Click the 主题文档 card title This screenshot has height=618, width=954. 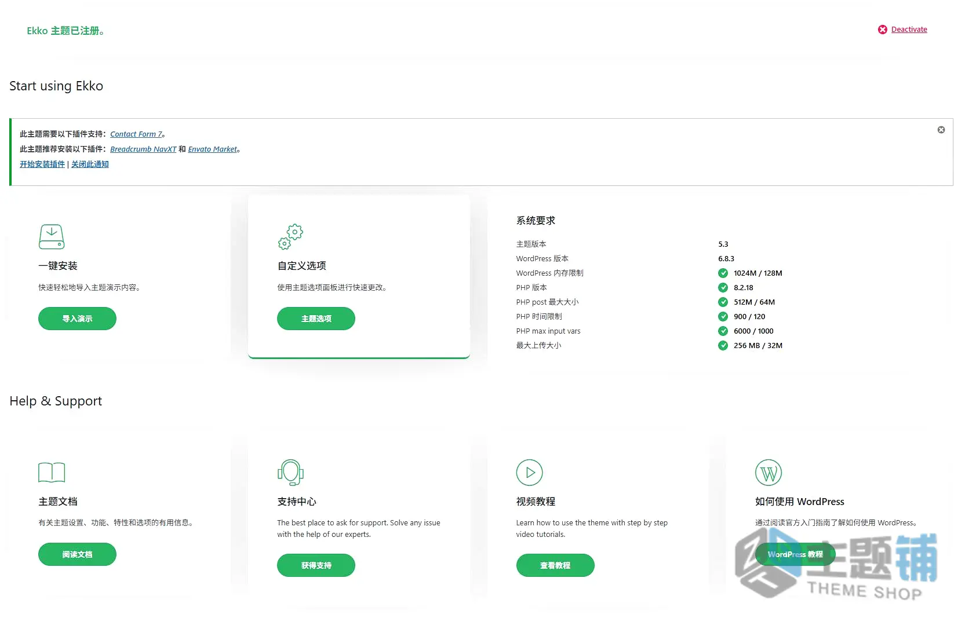tap(58, 502)
